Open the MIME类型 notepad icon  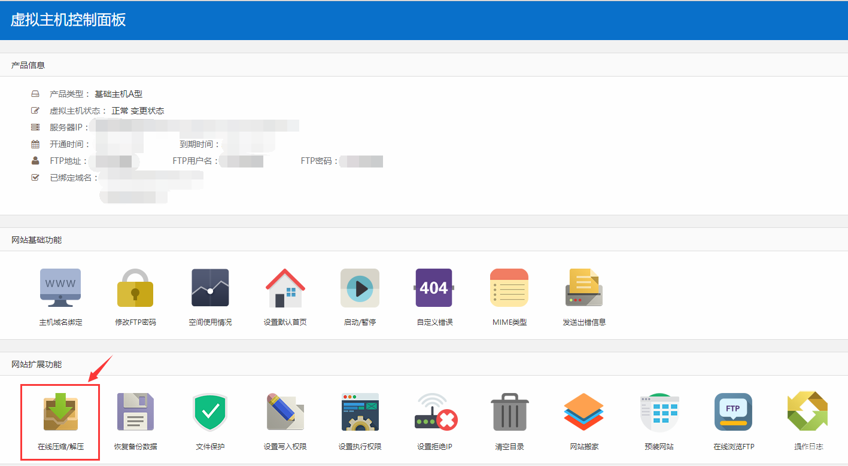tap(509, 288)
